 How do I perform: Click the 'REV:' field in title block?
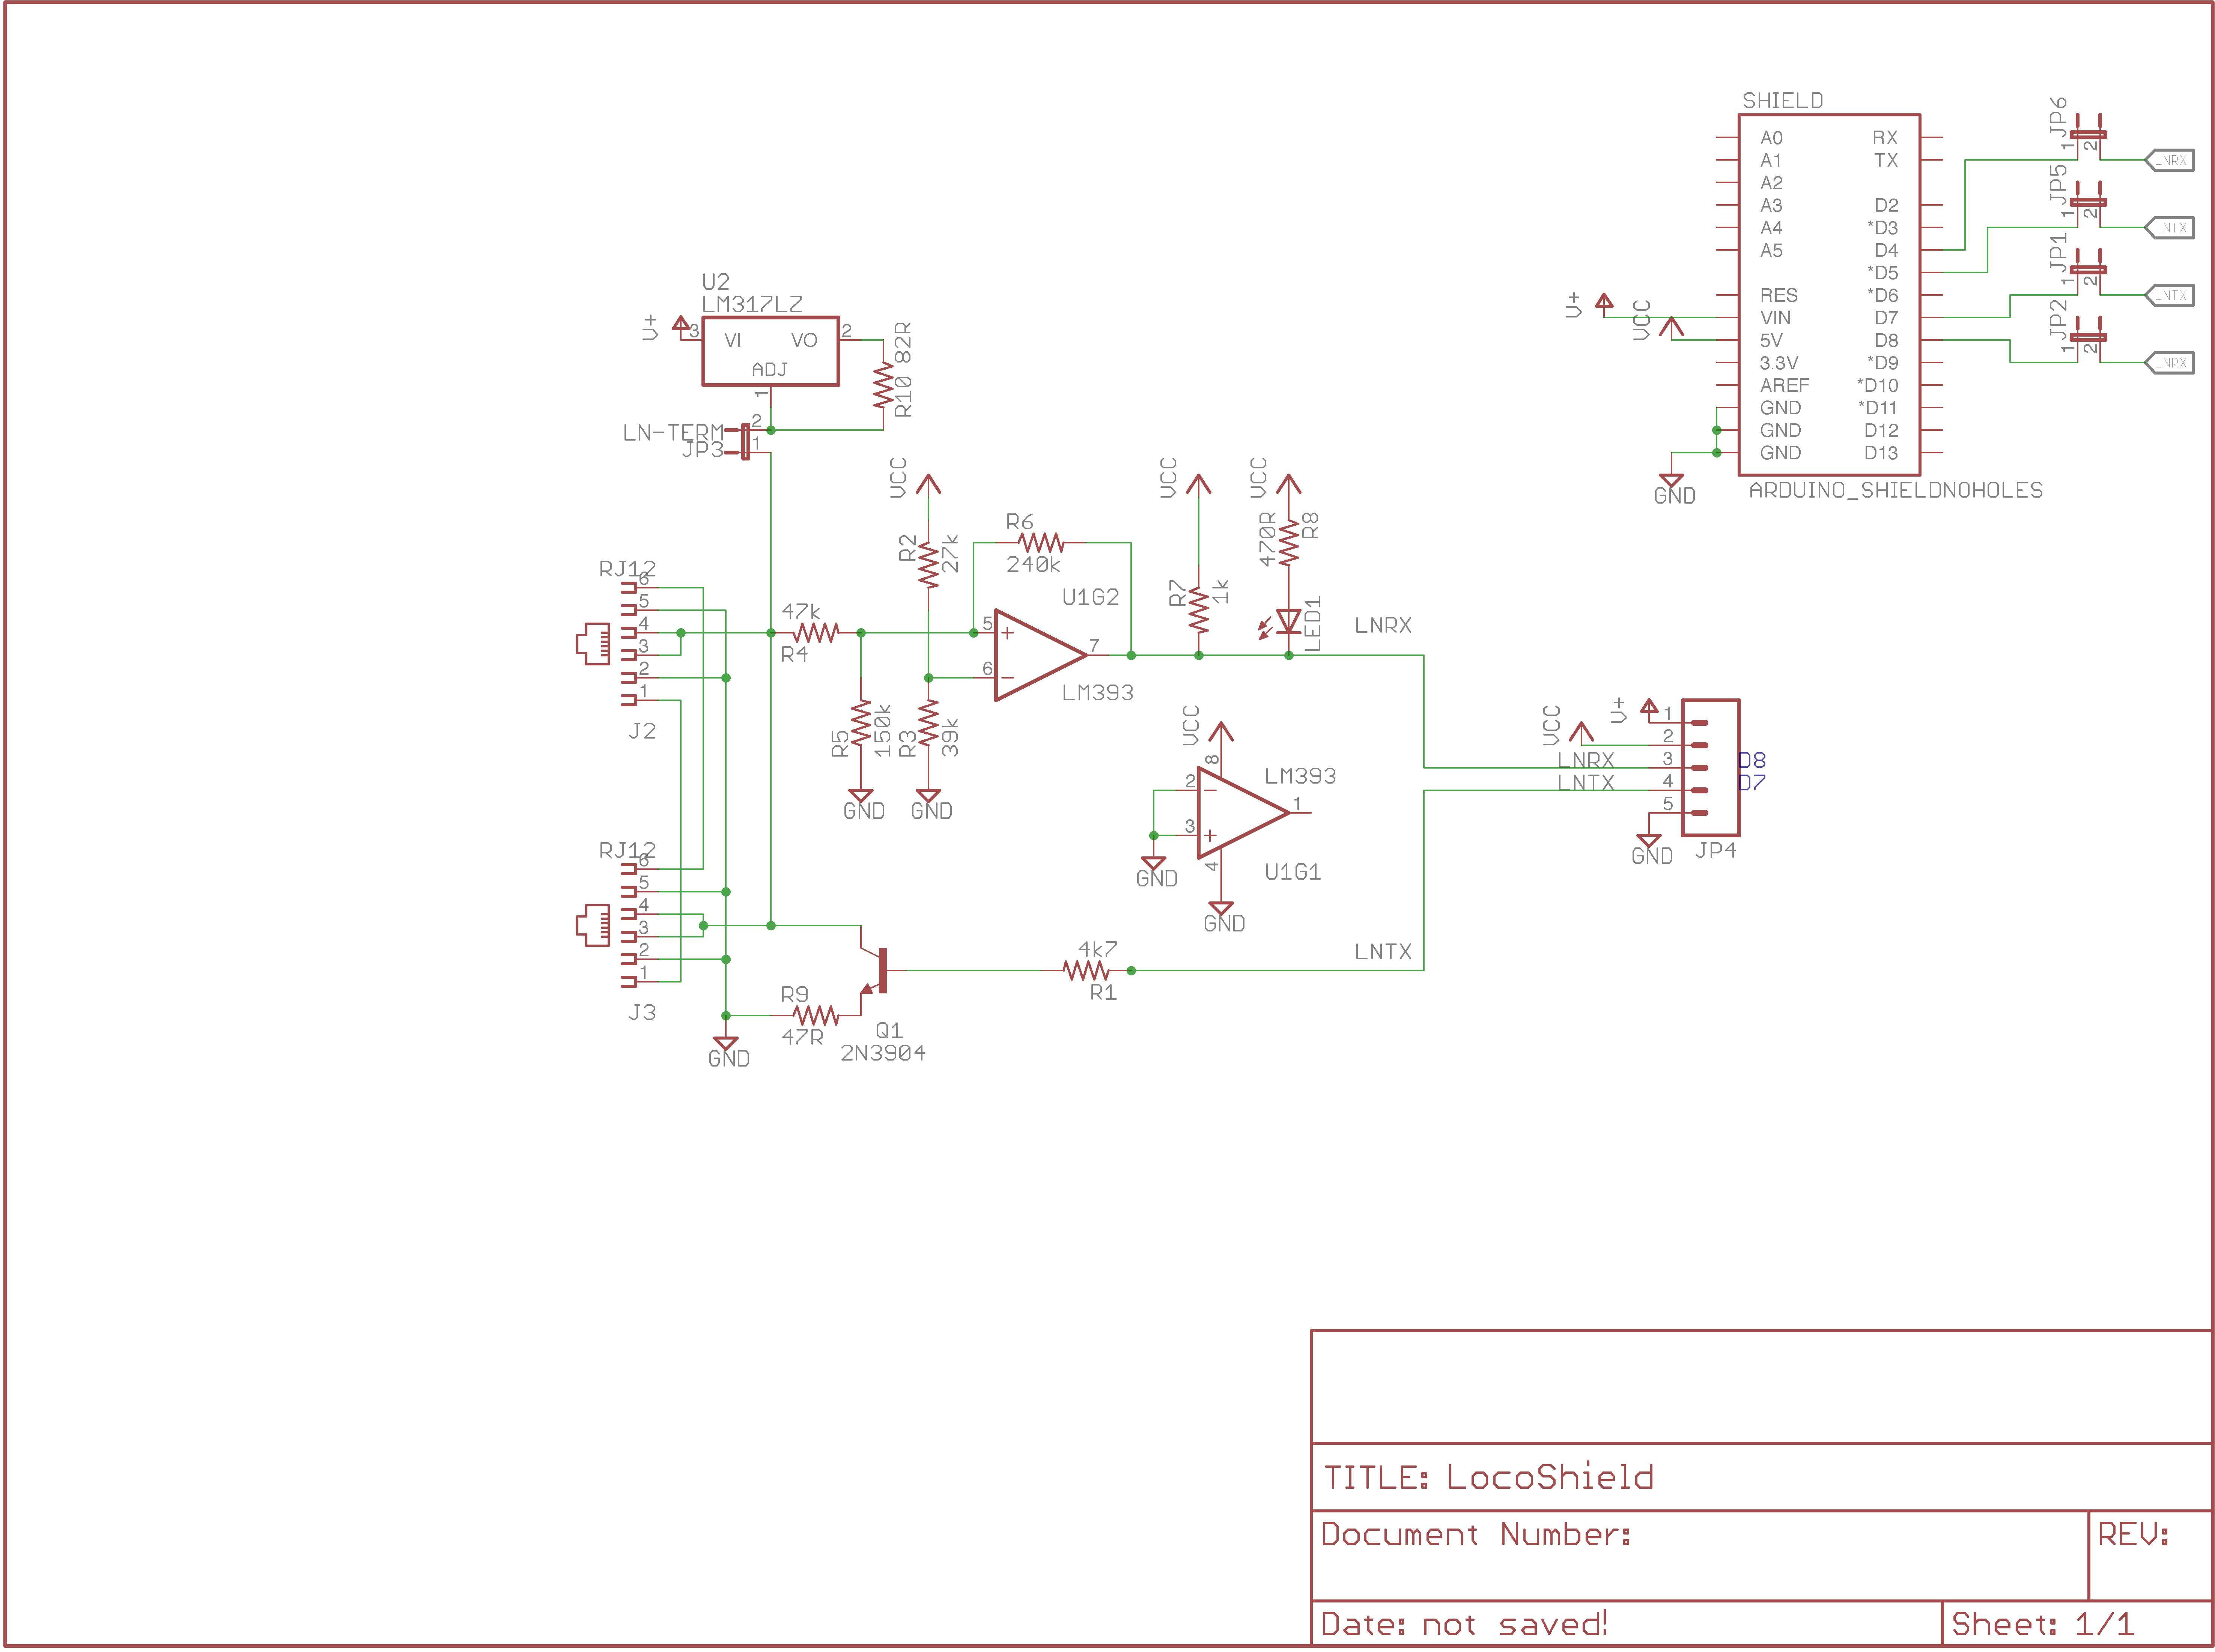point(2133,1534)
